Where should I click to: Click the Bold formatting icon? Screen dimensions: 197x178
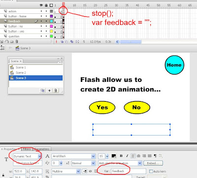pyautogui.click(x=121, y=156)
